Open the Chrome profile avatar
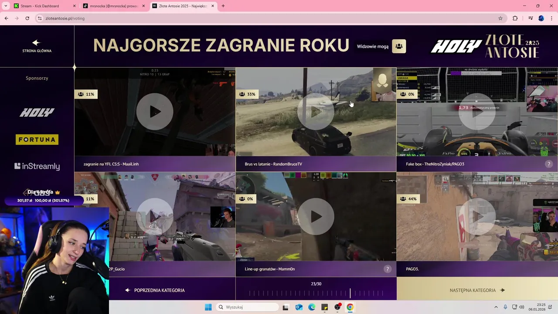Image resolution: width=558 pixels, height=314 pixels. pos(541,18)
